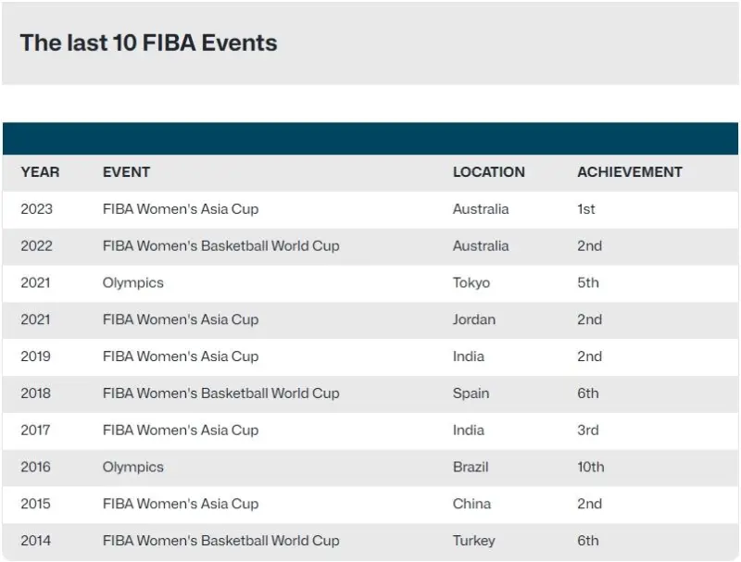Click the Turkey location cell

pos(473,541)
